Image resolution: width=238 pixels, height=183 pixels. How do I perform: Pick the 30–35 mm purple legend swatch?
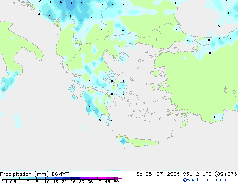(84, 178)
